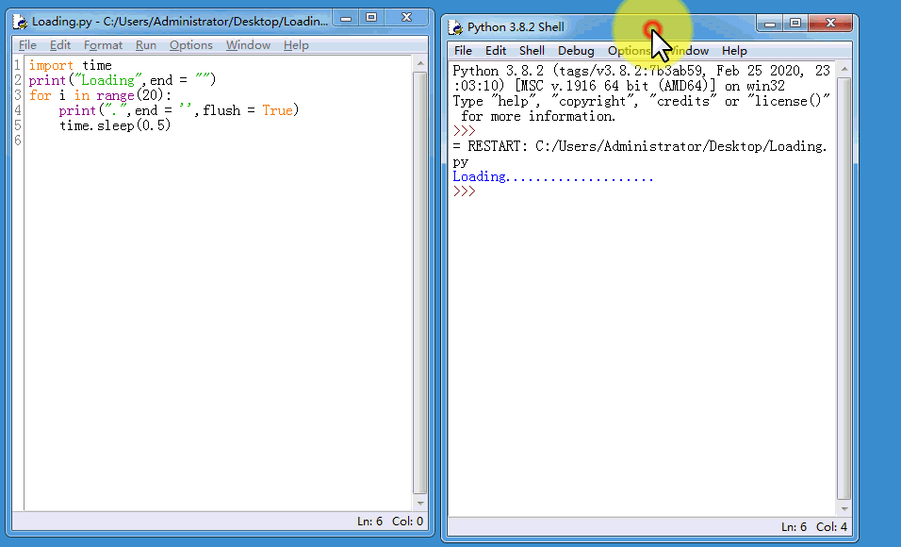The height and width of the screenshot is (547, 901).
Task: Open the Run menu in the editor
Action: click(x=146, y=44)
